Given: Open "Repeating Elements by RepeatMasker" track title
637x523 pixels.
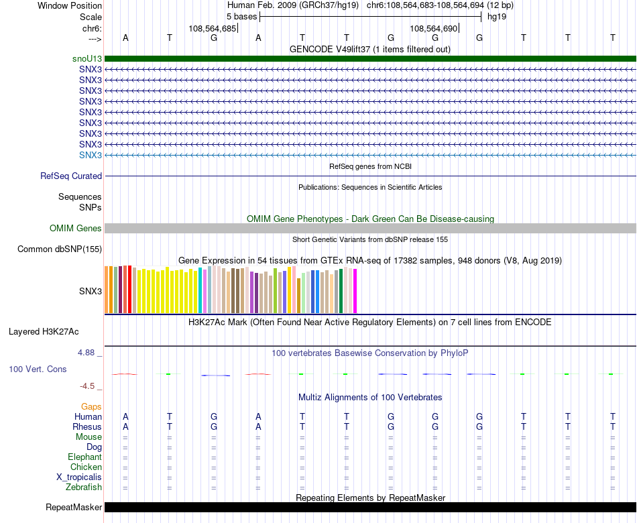Looking at the screenshot, I should tap(370, 498).
